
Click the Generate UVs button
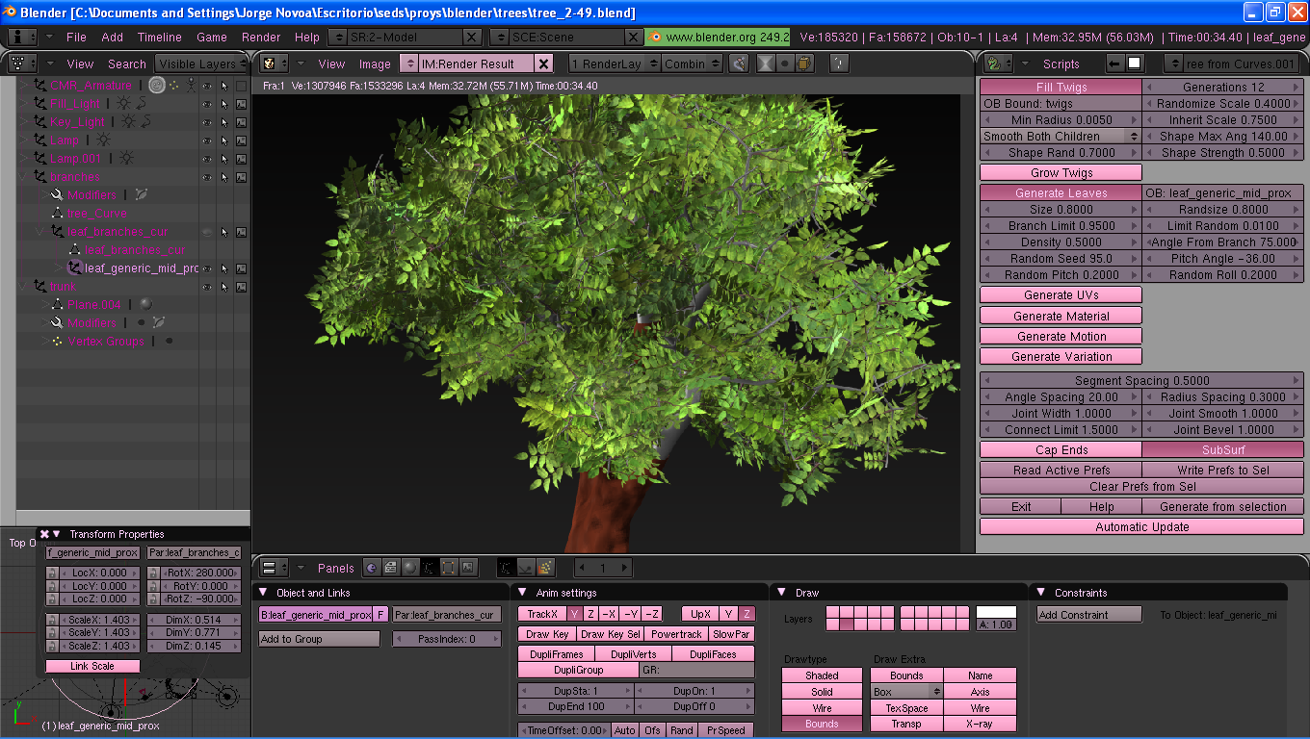[1061, 294]
